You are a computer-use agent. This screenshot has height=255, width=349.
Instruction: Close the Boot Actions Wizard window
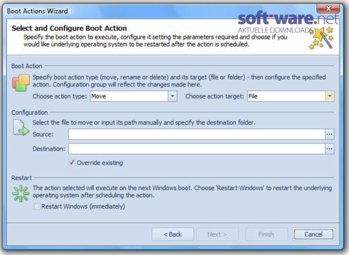coord(328,9)
